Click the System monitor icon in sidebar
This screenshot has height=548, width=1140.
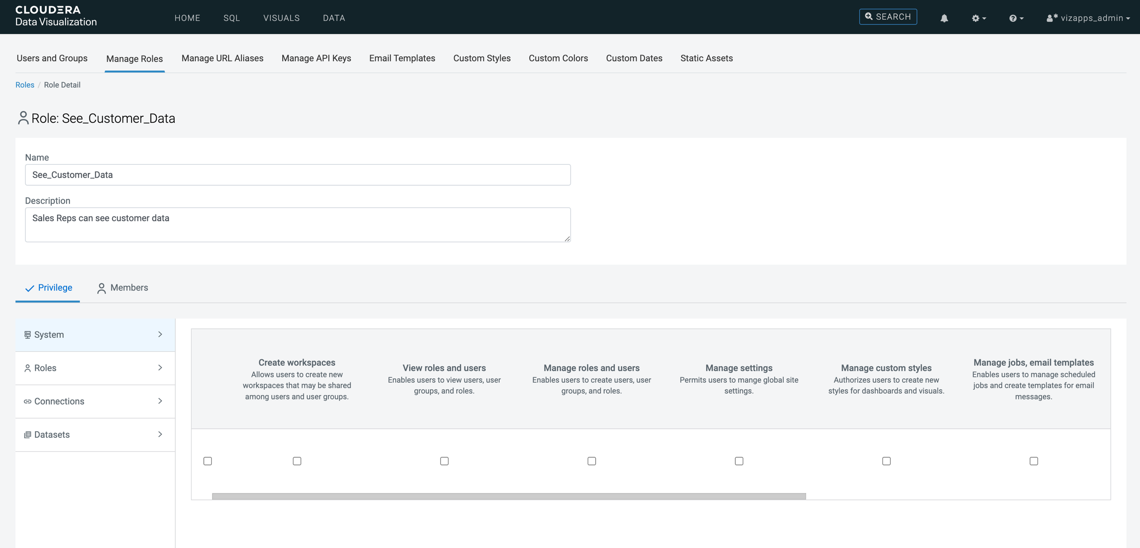click(28, 335)
